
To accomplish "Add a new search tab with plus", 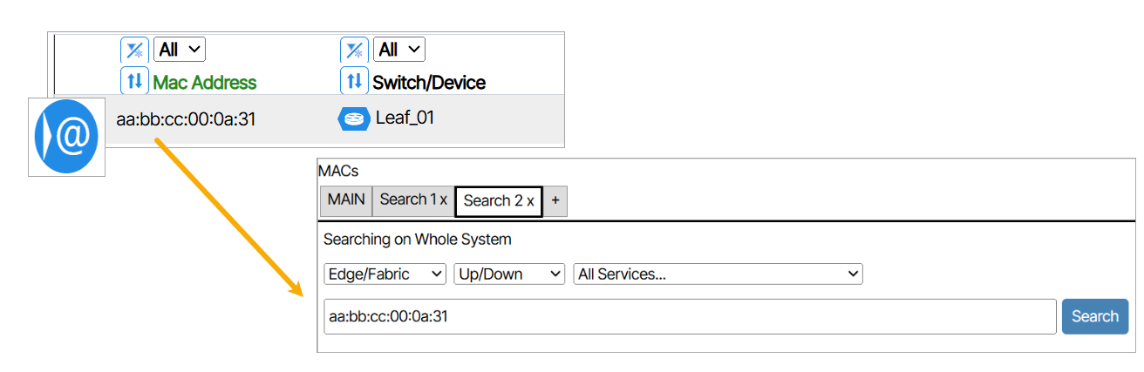I will pos(555,200).
